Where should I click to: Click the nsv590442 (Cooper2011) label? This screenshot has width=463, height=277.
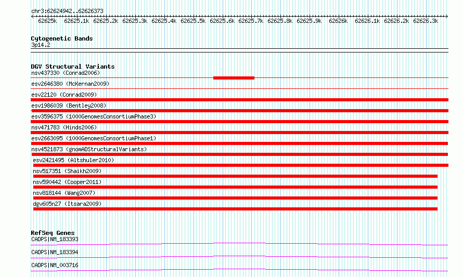pos(67,182)
